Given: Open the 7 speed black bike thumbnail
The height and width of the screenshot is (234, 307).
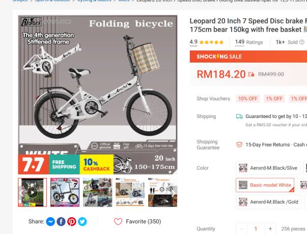Looking at the screenshot, I should pyautogui.click(x=65, y=192).
